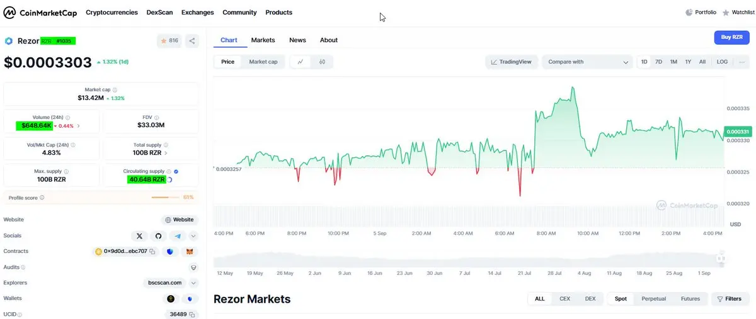Screen dimensions: 756x319
Task: Open the TradingView chart button
Action: 511,62
